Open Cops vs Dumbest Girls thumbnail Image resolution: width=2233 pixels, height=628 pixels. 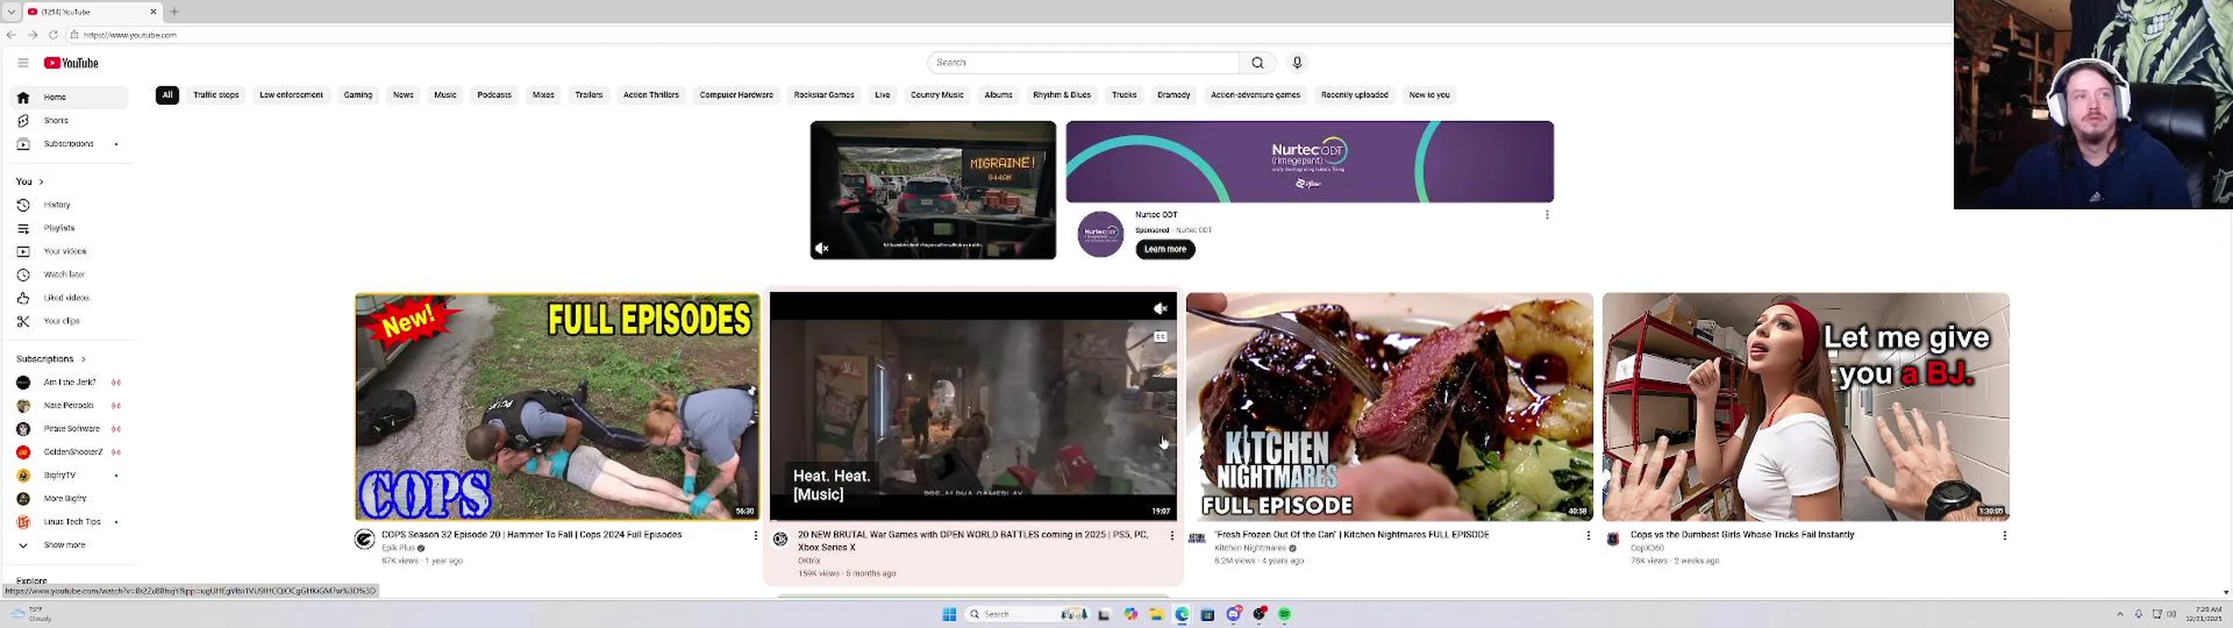1806,406
